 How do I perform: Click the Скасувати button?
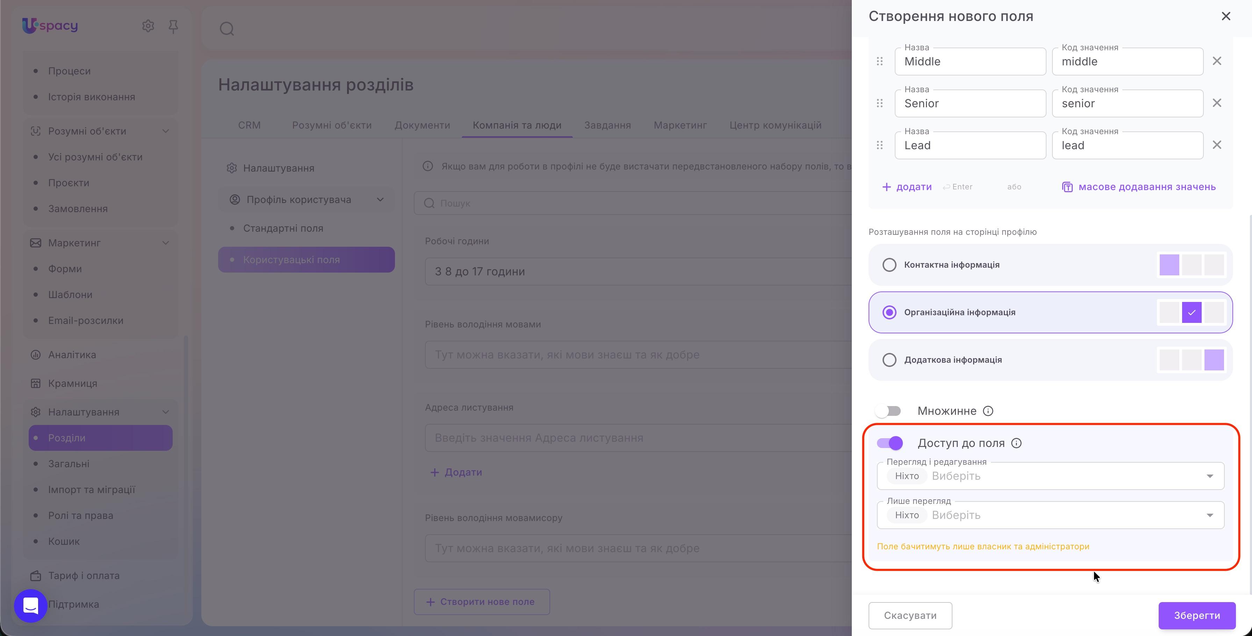910,616
